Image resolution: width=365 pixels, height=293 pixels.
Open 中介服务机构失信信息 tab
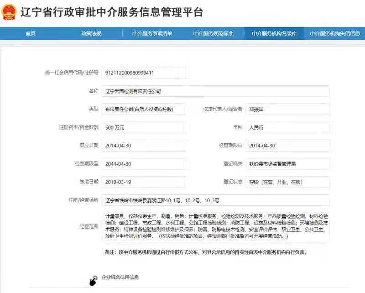pos(335,34)
